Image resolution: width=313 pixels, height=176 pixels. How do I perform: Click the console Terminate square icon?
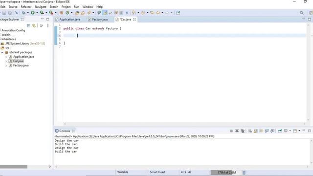[x=231, y=131]
